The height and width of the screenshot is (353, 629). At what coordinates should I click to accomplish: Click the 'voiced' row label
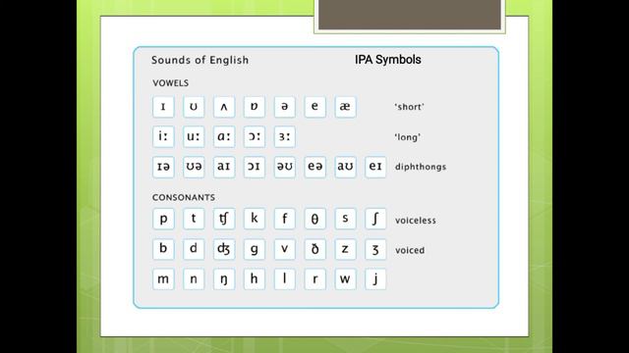click(x=410, y=250)
